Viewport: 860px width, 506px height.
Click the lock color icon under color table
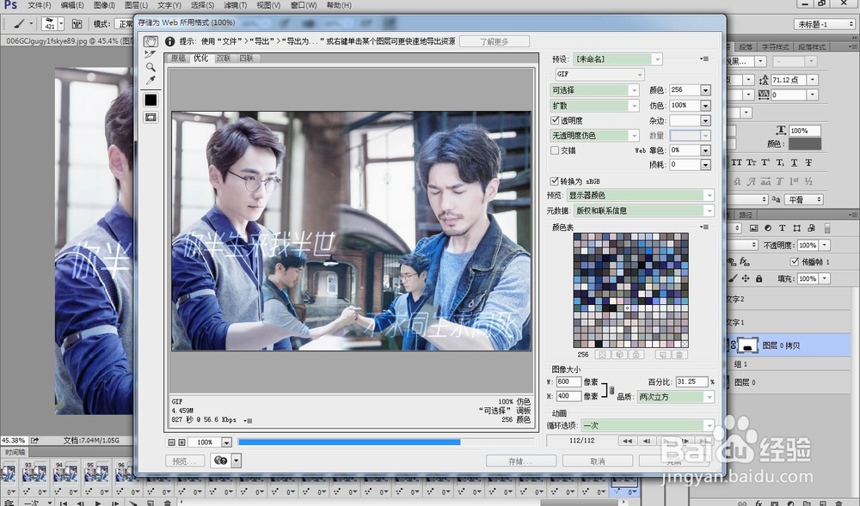[636, 355]
